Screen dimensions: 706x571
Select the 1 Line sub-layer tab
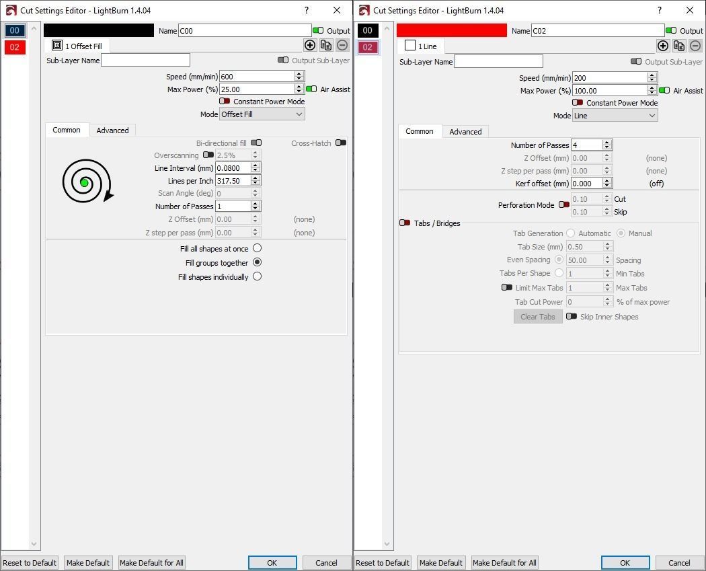coord(421,46)
